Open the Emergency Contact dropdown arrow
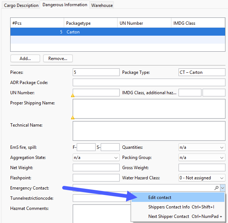 222,188
